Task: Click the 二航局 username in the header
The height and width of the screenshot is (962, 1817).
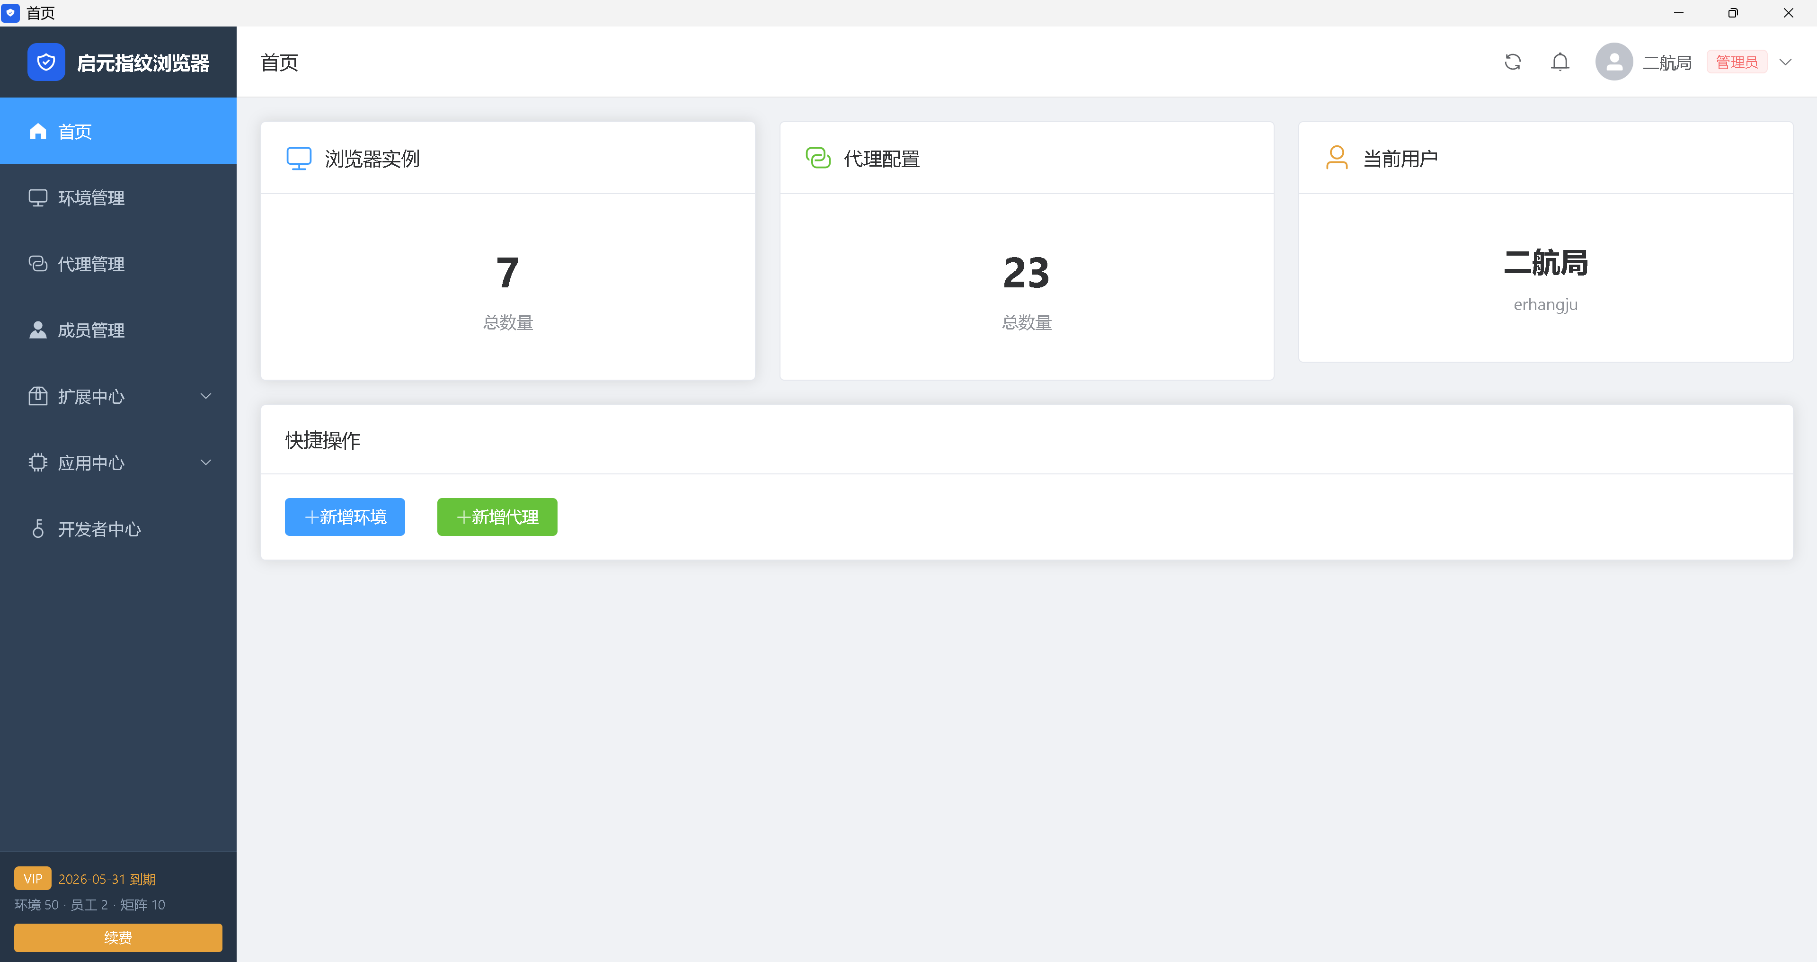Action: [x=1667, y=63]
